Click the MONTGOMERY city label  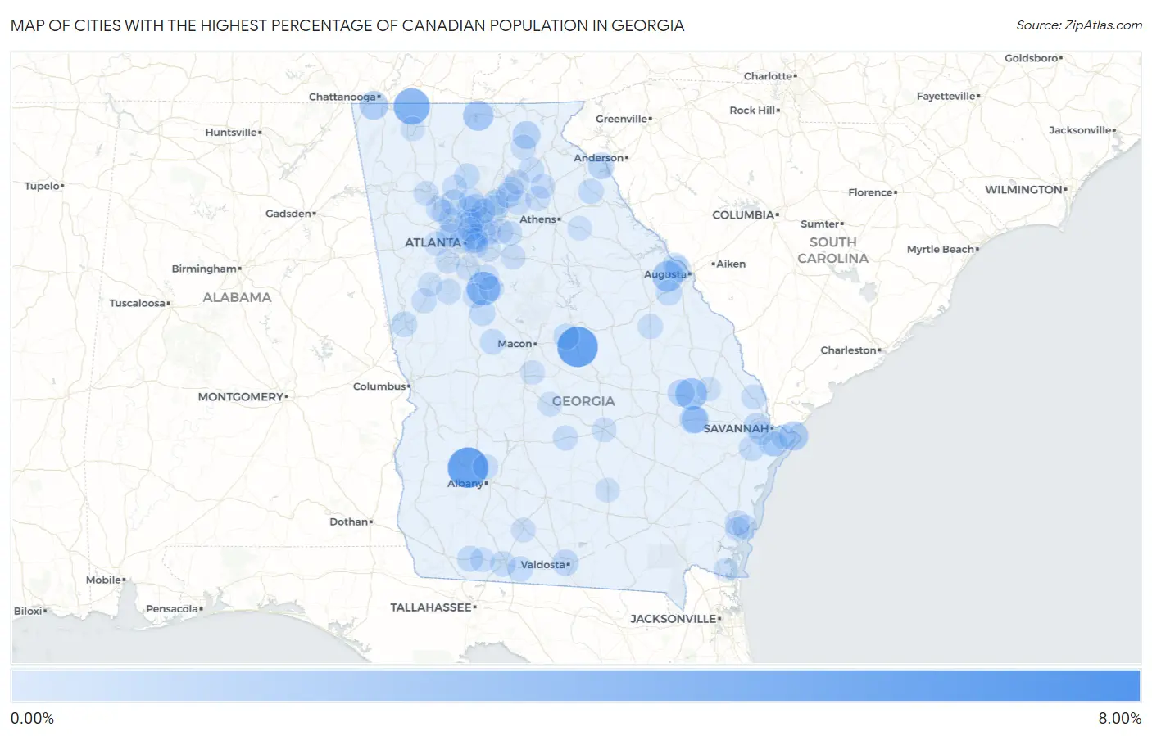[x=241, y=397]
